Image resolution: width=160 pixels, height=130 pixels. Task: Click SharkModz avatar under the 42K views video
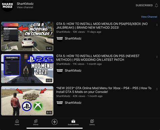[60, 103]
